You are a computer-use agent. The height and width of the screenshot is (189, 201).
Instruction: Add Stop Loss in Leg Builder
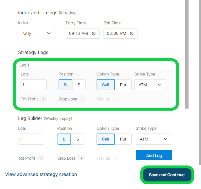tap(82, 158)
